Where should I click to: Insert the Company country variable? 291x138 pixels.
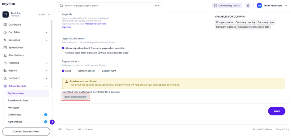click(x=245, y=22)
